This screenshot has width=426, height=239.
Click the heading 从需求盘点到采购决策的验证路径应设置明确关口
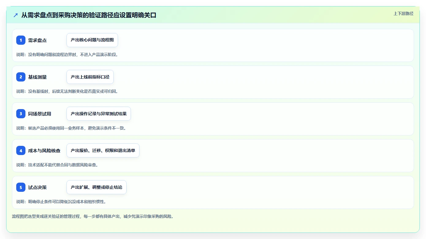pos(89,15)
